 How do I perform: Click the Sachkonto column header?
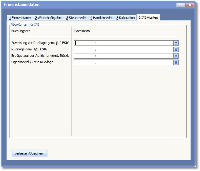(x=82, y=31)
